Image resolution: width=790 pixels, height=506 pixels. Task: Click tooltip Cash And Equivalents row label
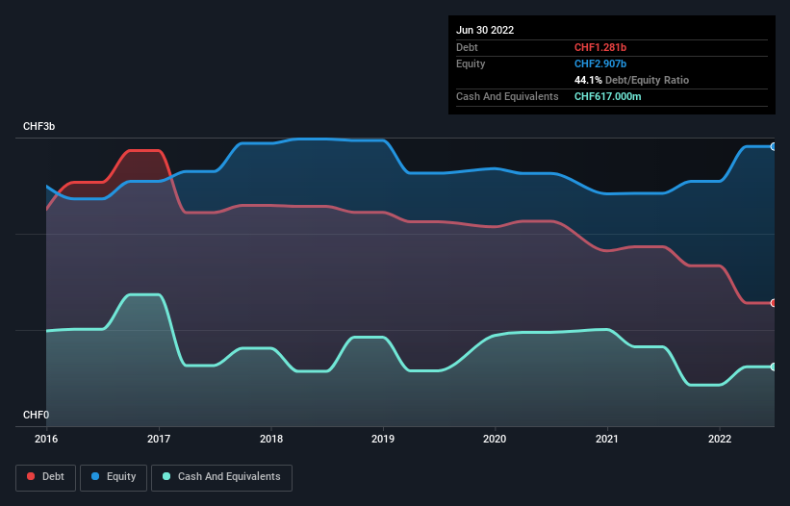point(507,96)
